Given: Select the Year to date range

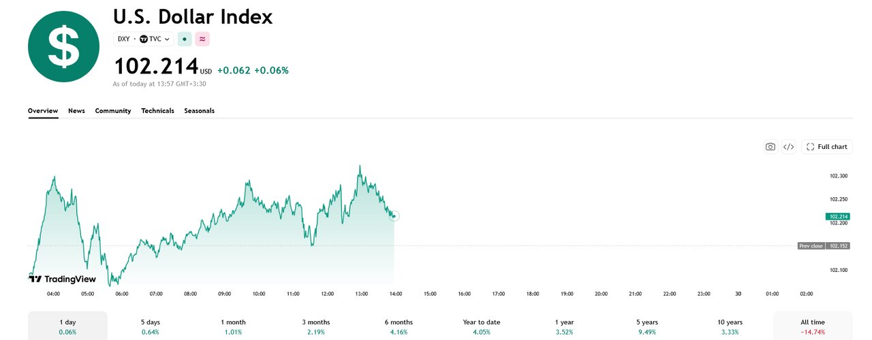Looking at the screenshot, I should click(x=482, y=326).
